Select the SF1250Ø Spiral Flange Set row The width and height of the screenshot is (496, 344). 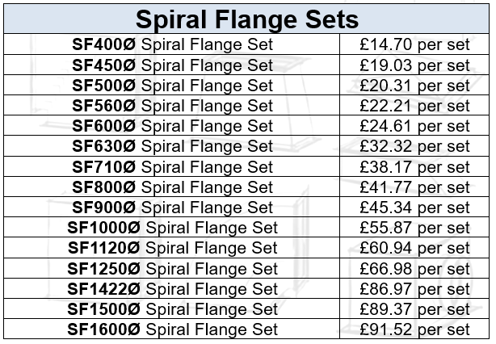point(246,268)
